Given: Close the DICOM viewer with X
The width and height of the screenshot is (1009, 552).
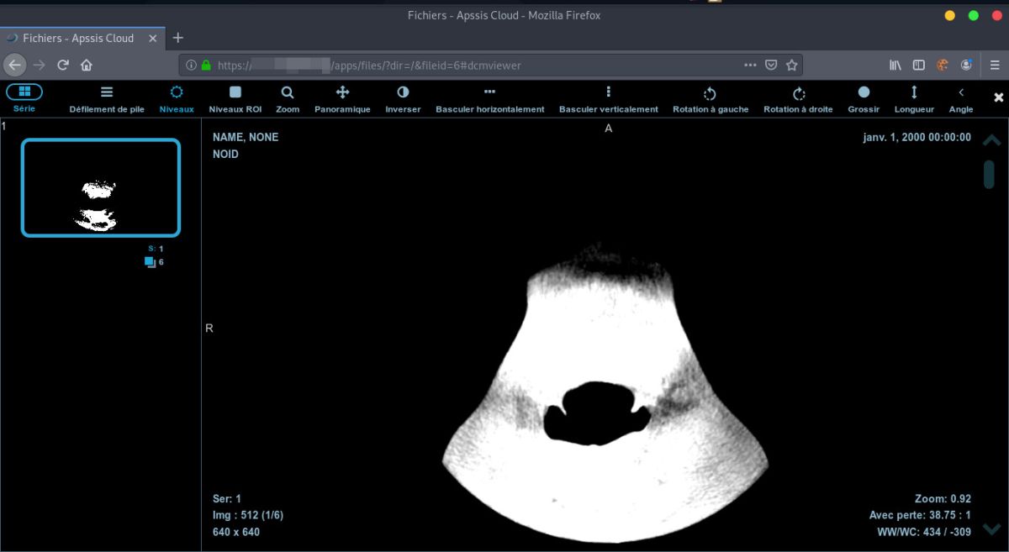Looking at the screenshot, I should (x=999, y=97).
